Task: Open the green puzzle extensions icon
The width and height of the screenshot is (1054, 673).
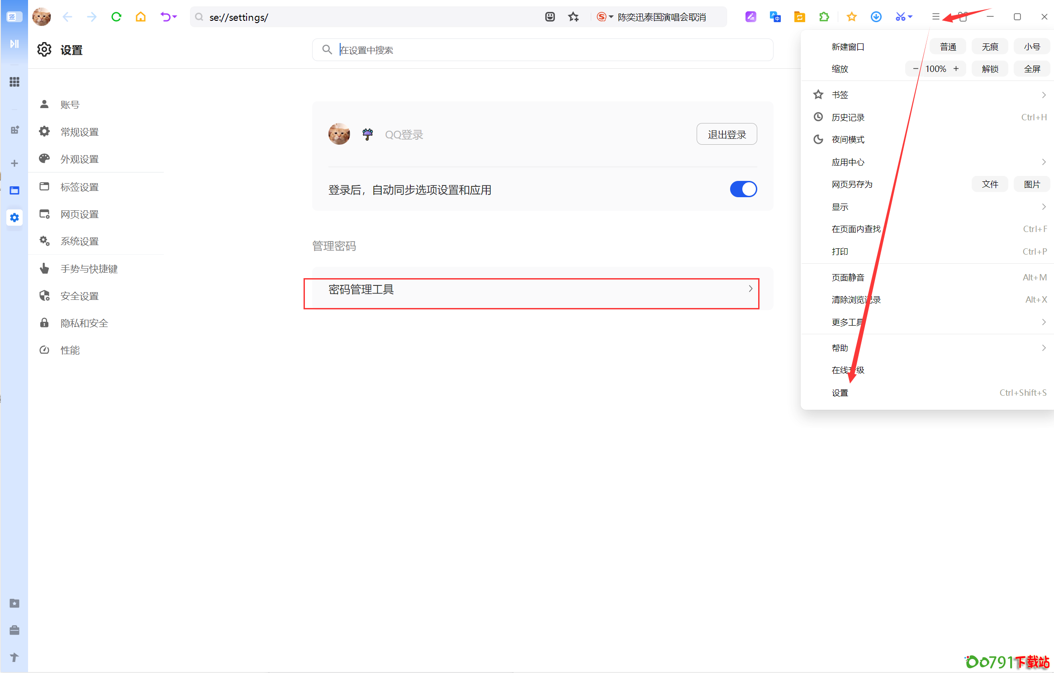Action: 824,17
